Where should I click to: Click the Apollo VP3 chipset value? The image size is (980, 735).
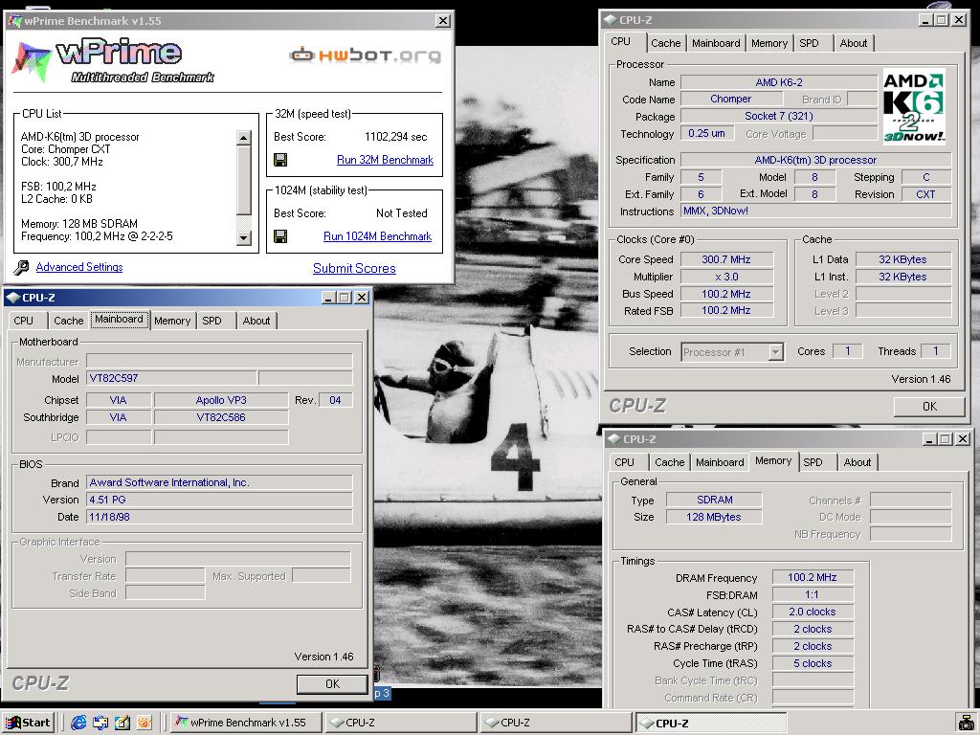tap(221, 400)
